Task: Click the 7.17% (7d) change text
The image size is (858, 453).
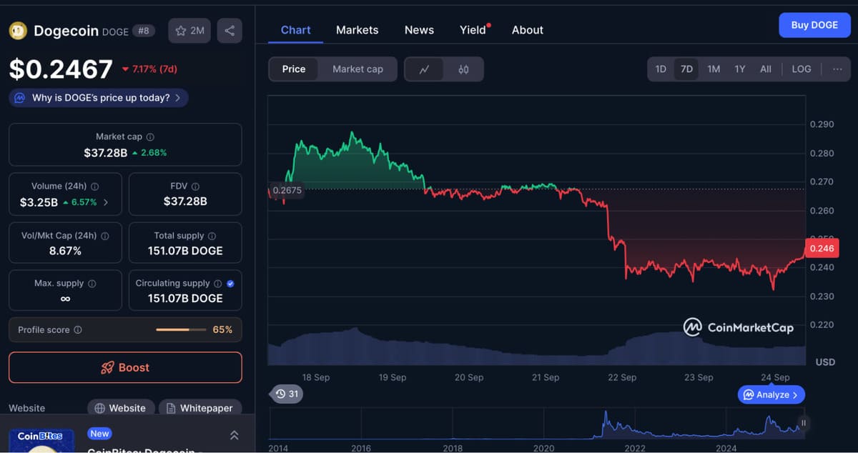Action: (x=149, y=69)
